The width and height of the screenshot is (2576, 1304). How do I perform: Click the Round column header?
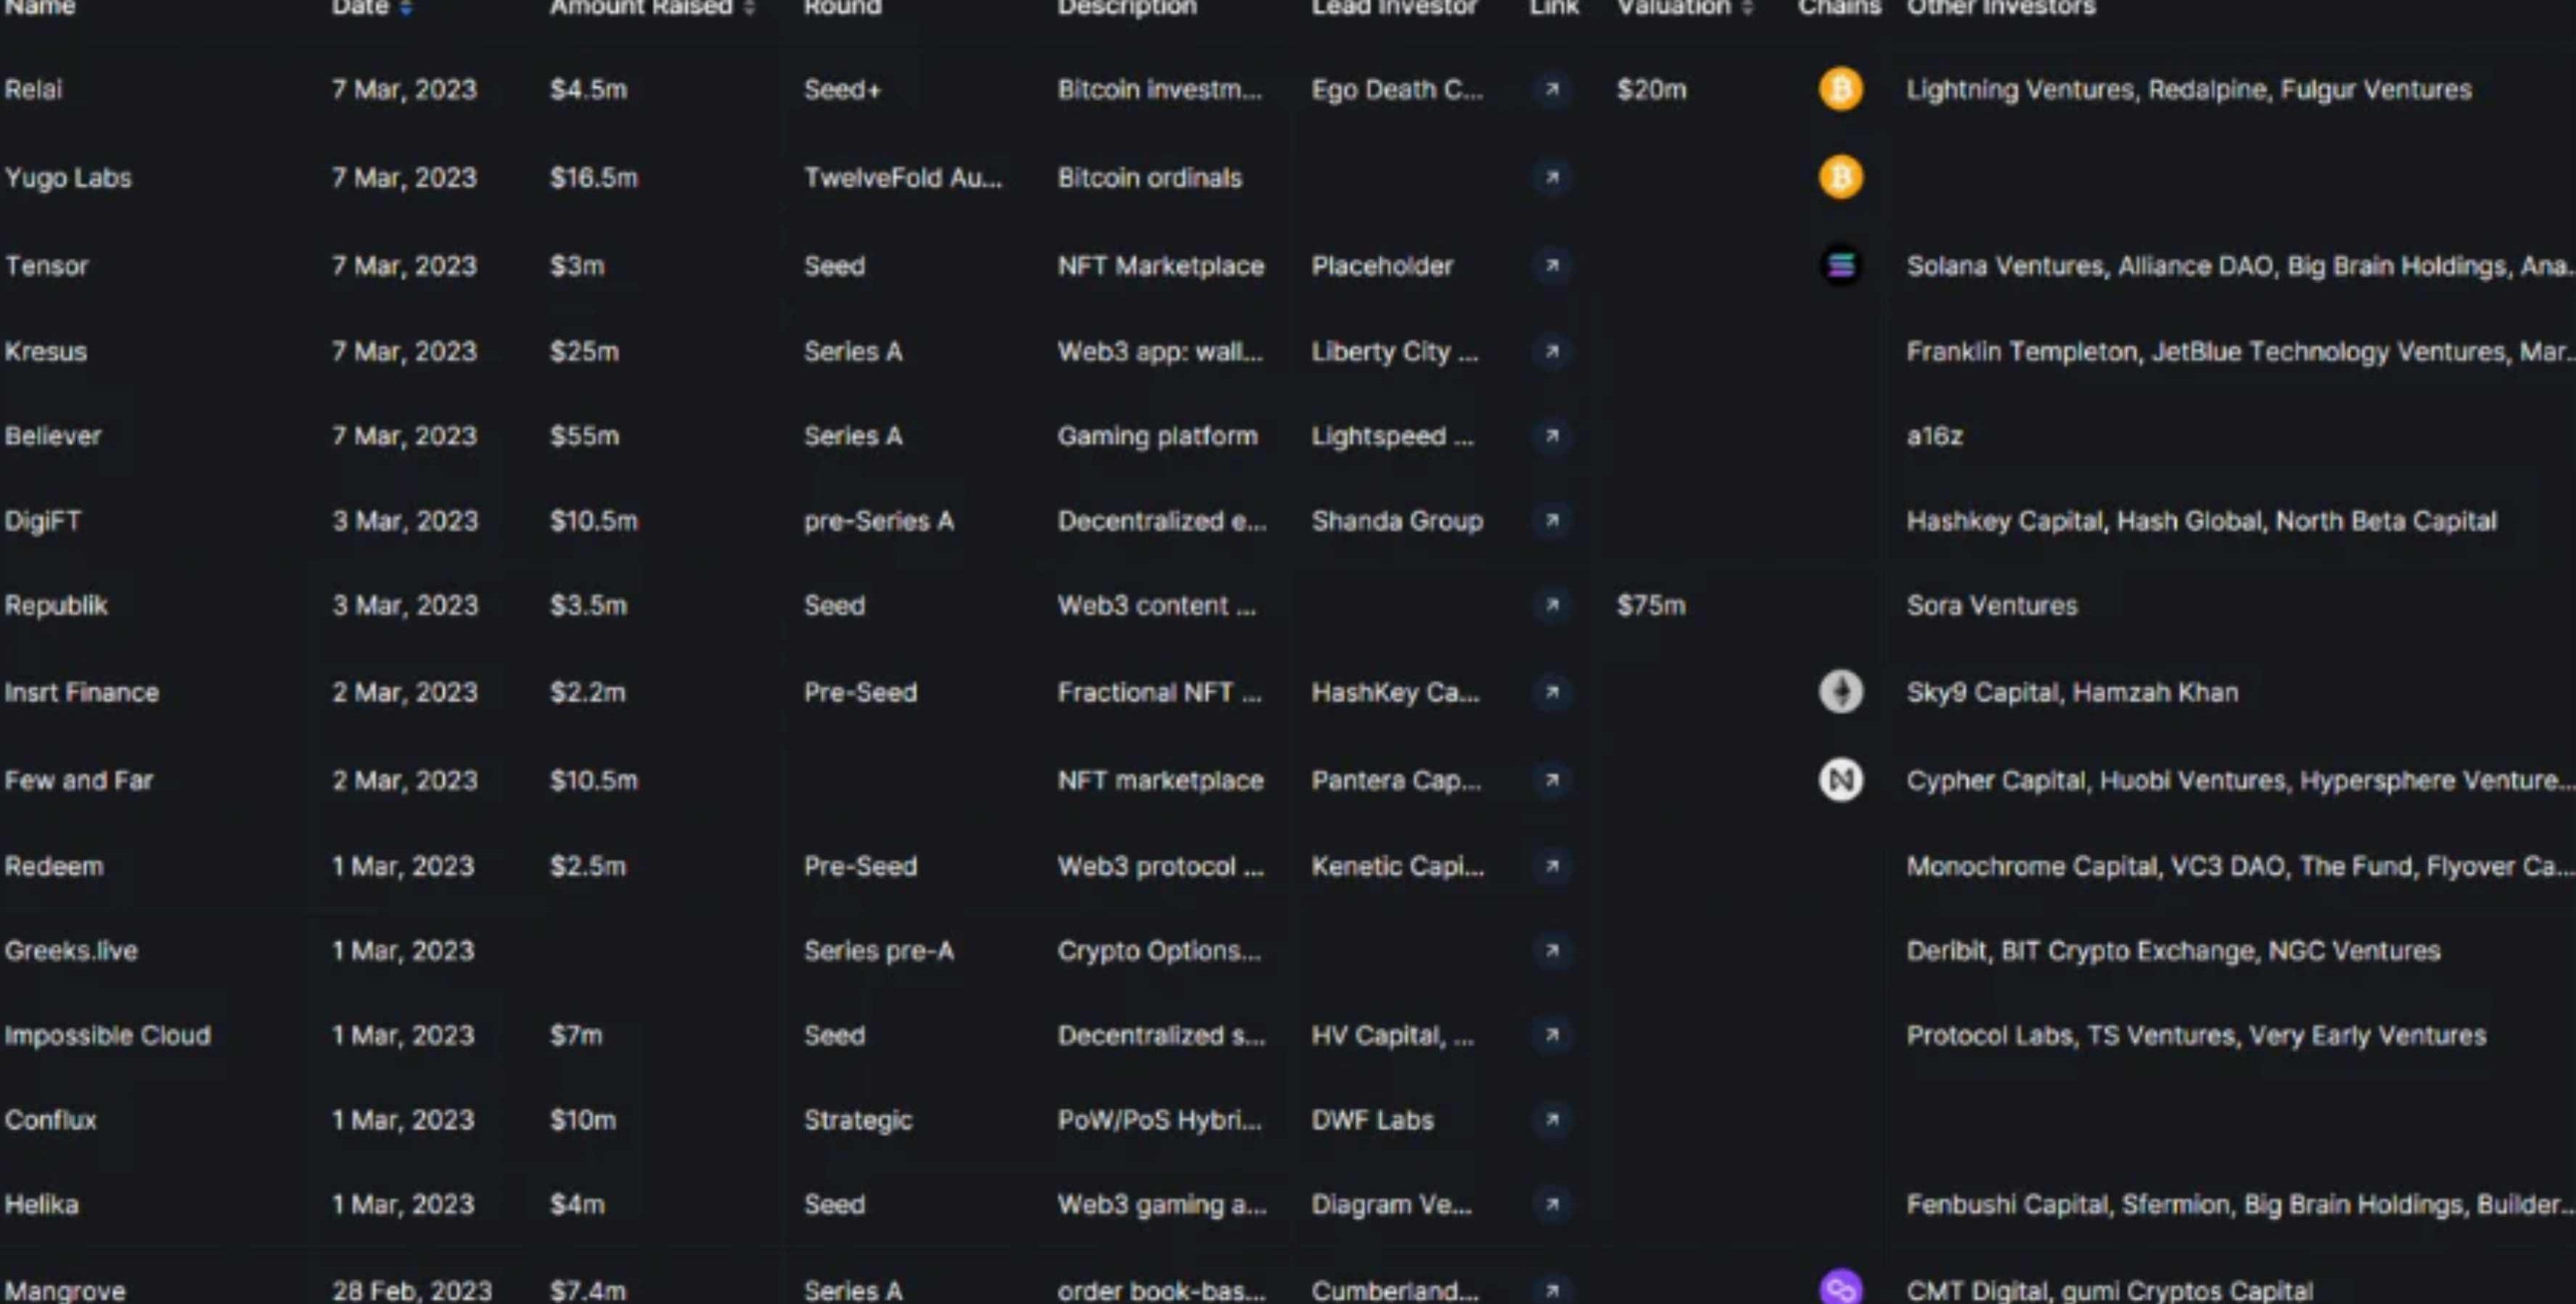[x=842, y=8]
